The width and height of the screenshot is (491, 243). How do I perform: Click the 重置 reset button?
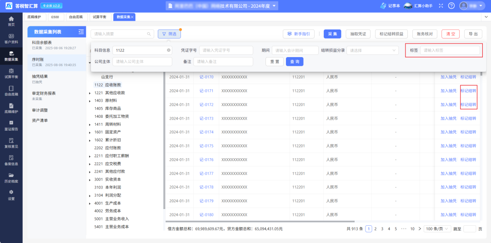click(275, 62)
